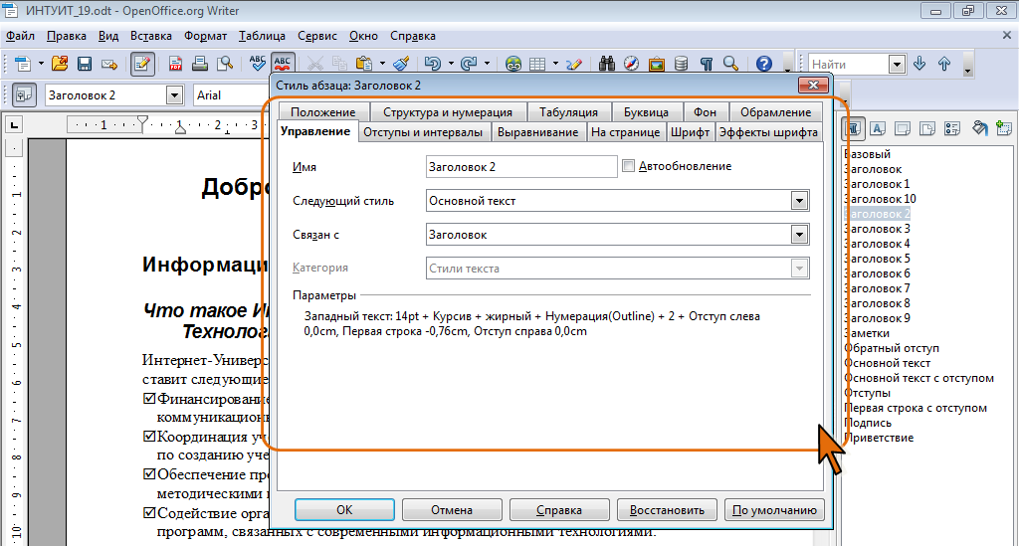Toggle AutoSpellcheck red-wave ABC icon

283,64
